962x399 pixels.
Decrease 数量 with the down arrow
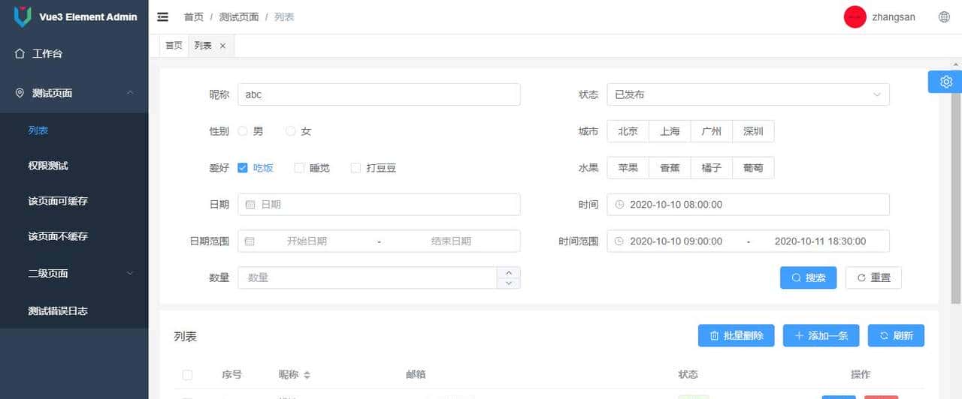(509, 283)
